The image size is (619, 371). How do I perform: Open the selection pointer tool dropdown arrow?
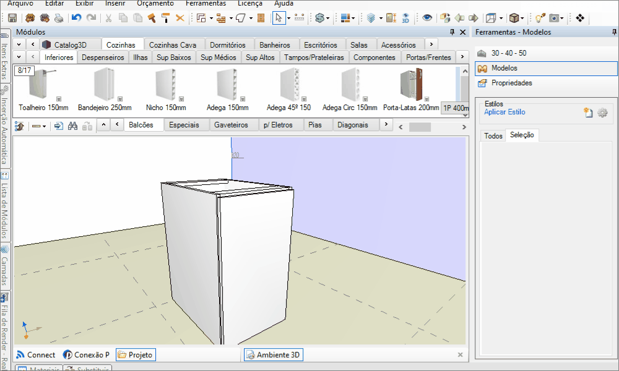point(288,18)
